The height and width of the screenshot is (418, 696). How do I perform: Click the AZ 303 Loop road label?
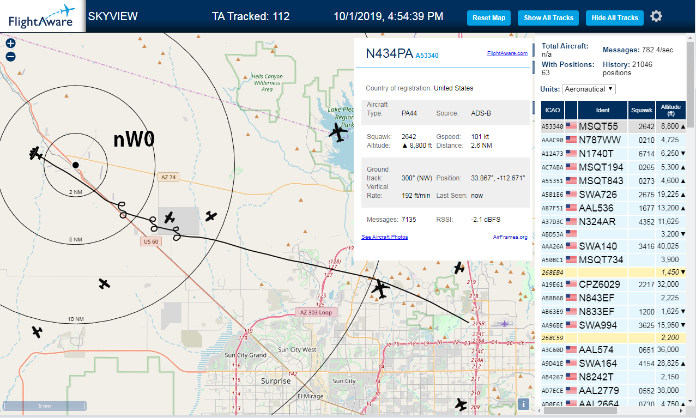point(316,312)
